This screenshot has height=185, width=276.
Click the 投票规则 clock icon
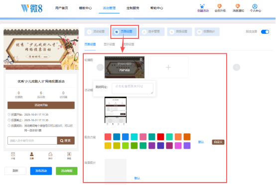pos(9,126)
